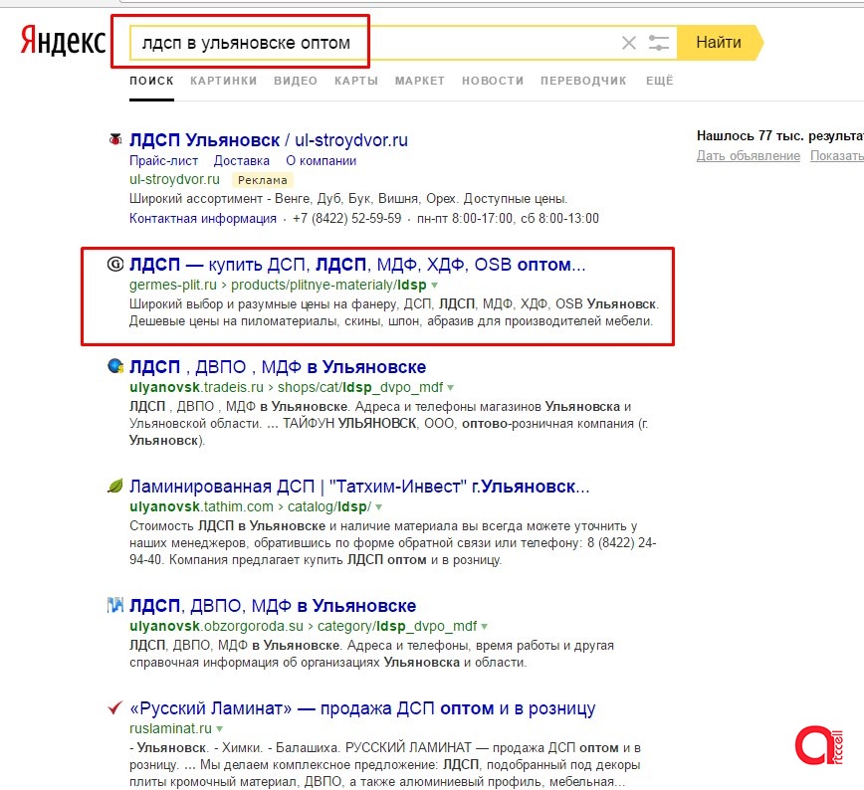864x790 pixels.
Task: Click the ulyanovsk.tradeis.ru globe favicon
Action: tap(115, 366)
